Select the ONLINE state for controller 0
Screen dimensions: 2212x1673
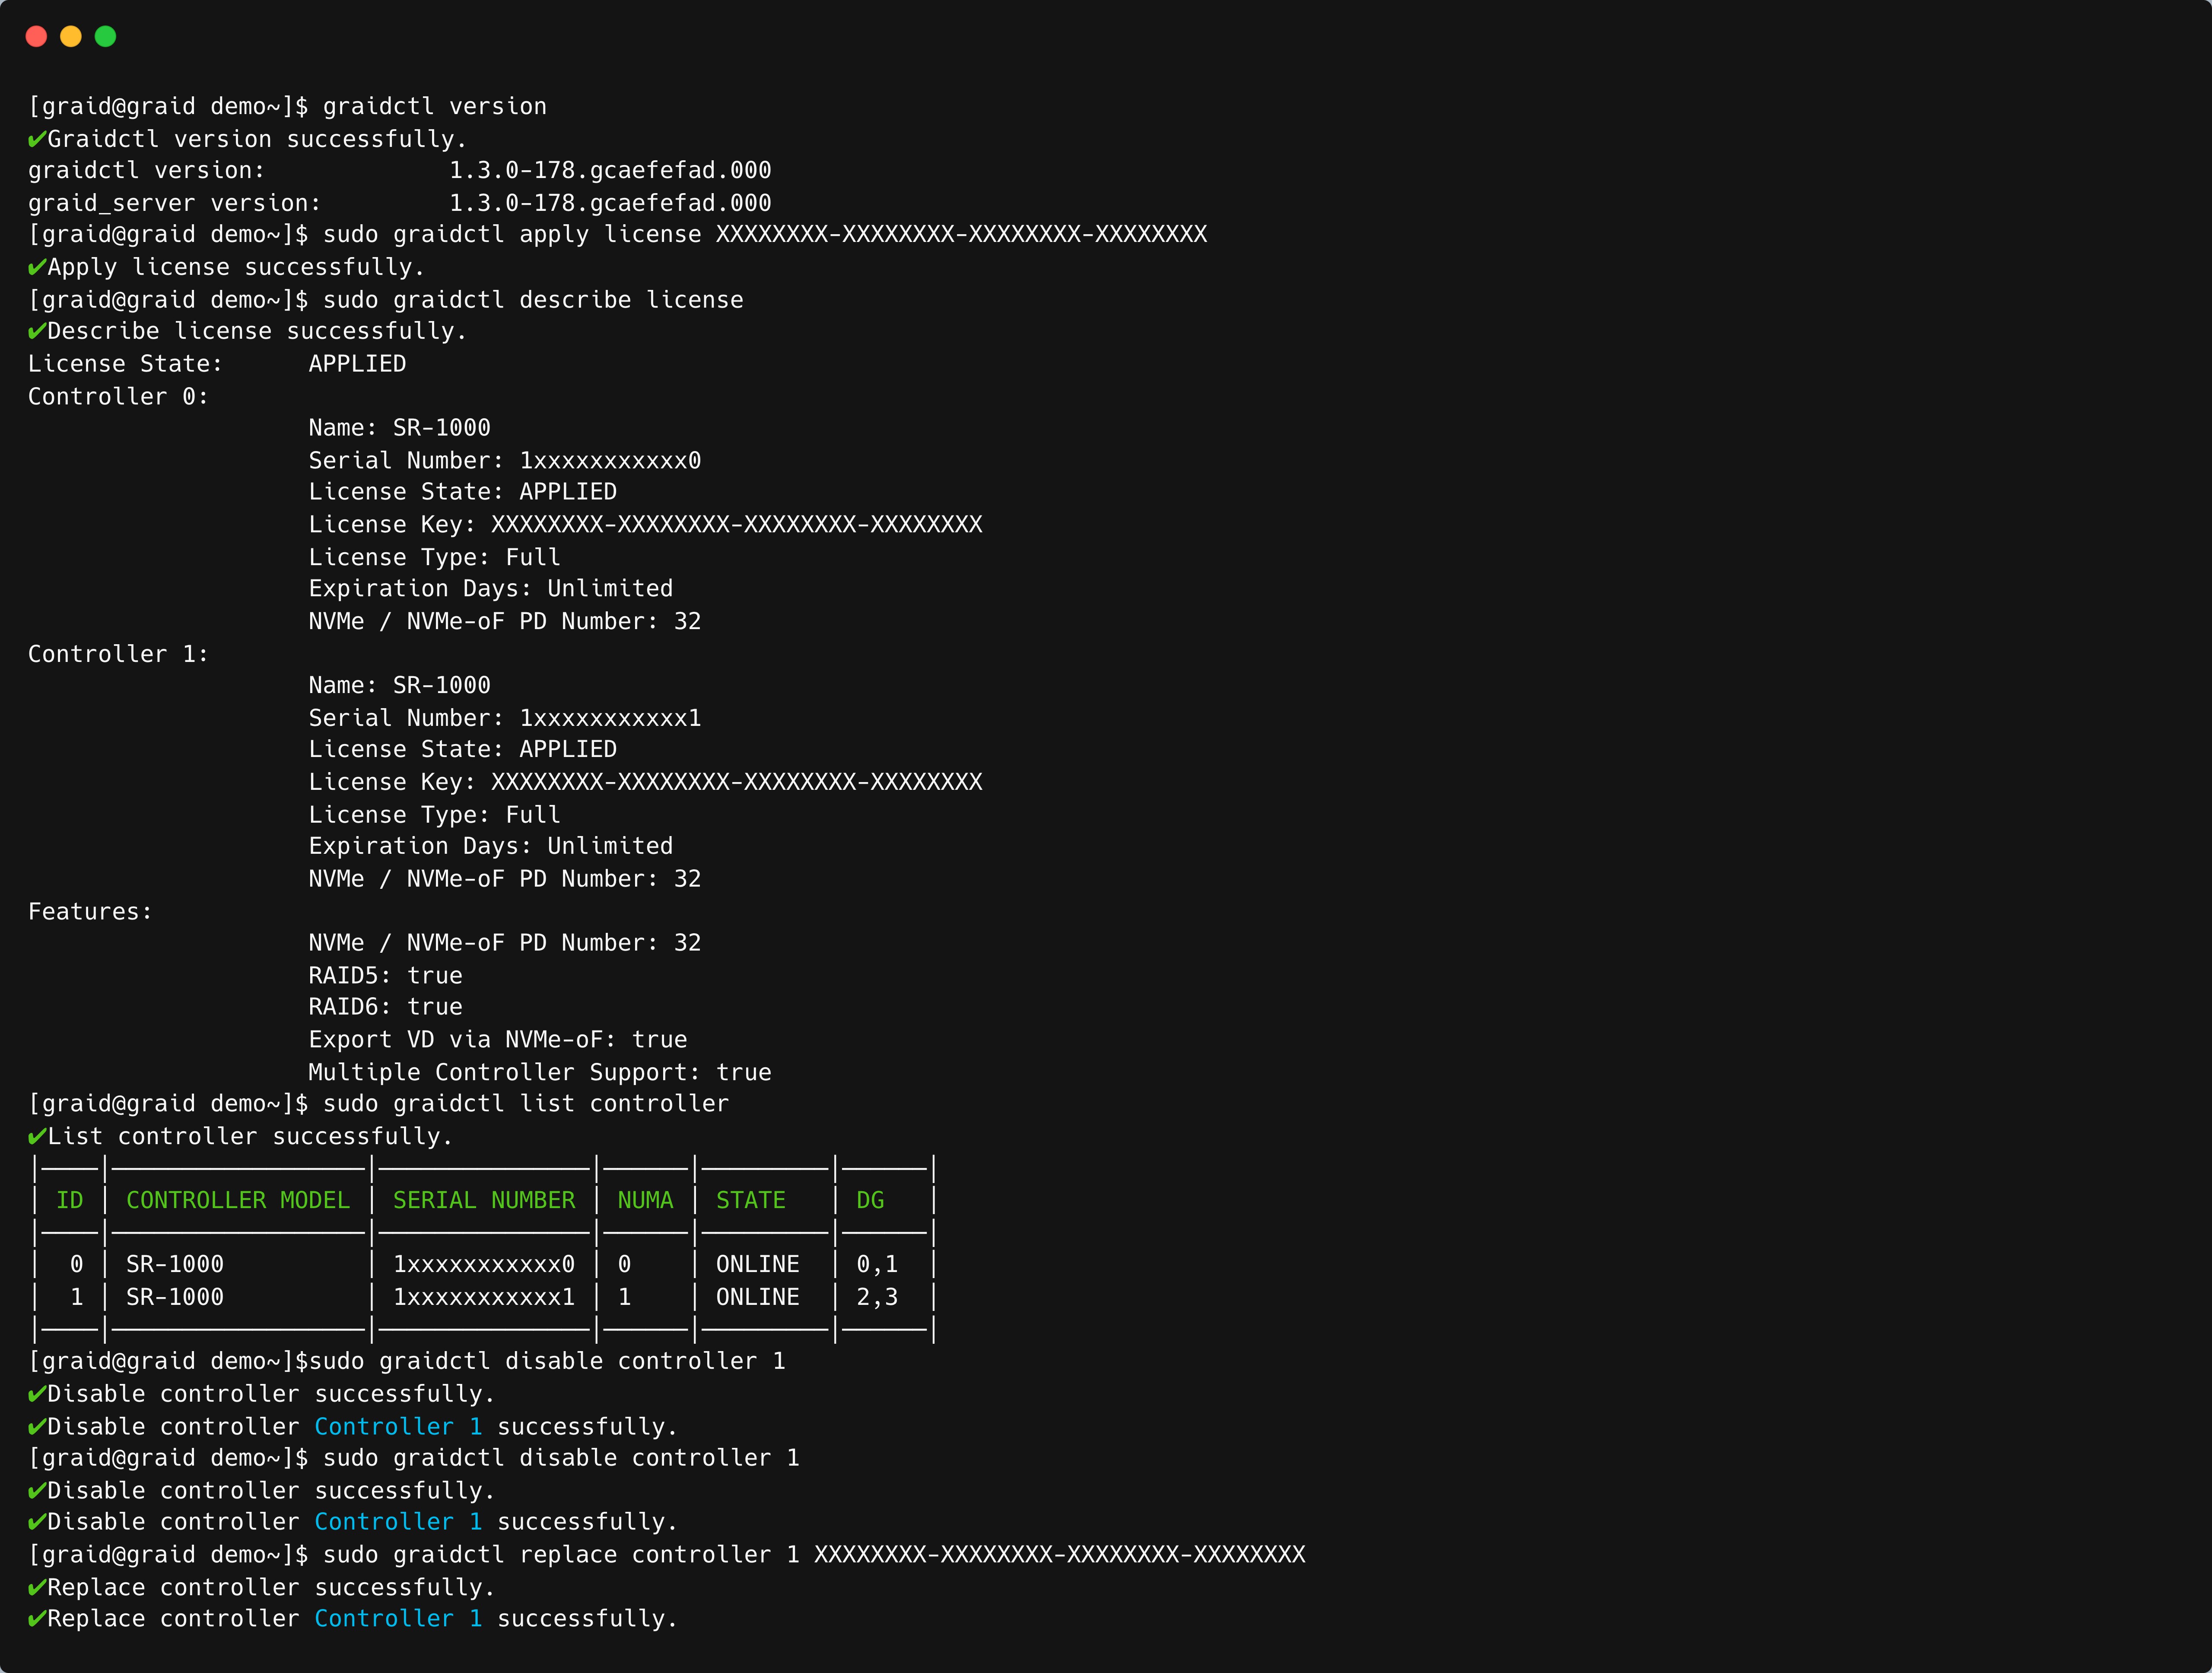pyautogui.click(x=757, y=1263)
